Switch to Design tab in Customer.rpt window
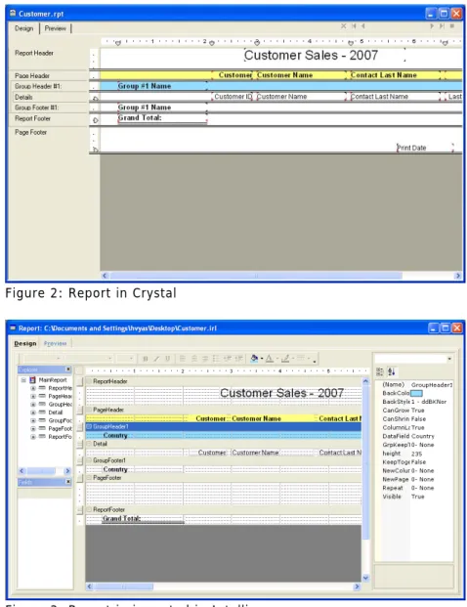This screenshot has width=467, height=607. point(24,28)
